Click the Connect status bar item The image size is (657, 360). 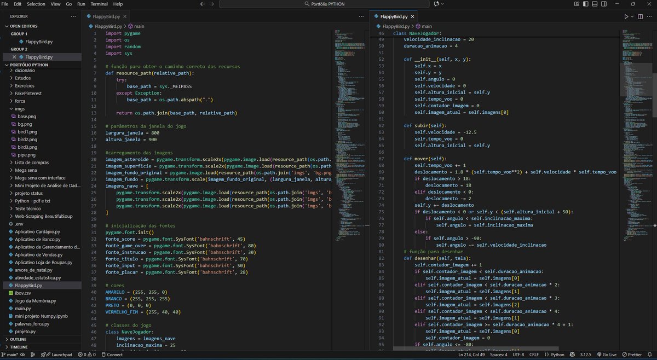(x=112, y=355)
